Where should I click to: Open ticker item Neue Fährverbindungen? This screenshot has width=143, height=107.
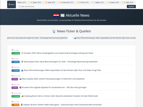tap(105, 38)
